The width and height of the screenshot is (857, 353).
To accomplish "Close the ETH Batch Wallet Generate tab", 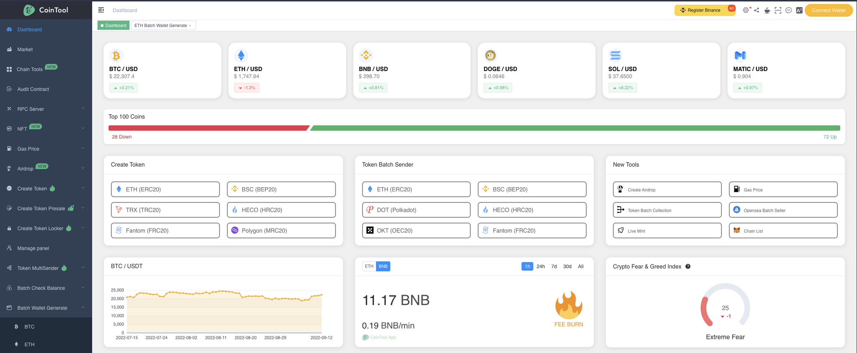I will click(190, 26).
